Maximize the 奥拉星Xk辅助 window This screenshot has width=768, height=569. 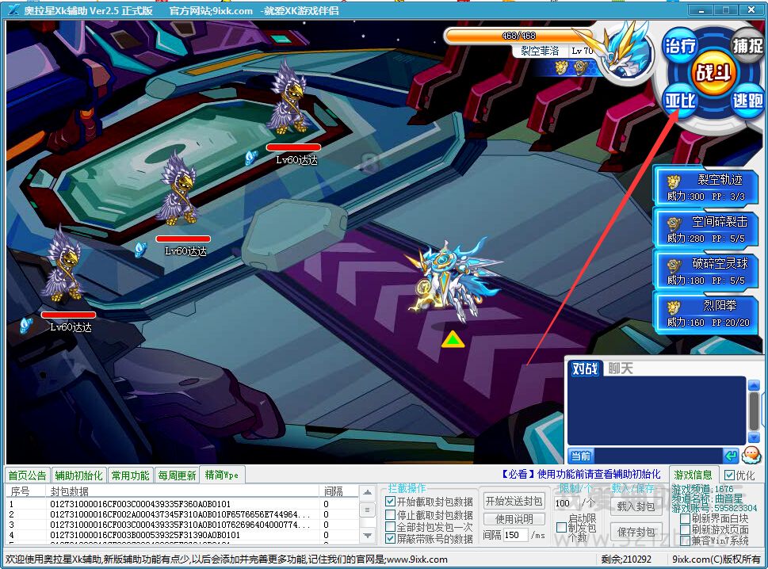726,10
